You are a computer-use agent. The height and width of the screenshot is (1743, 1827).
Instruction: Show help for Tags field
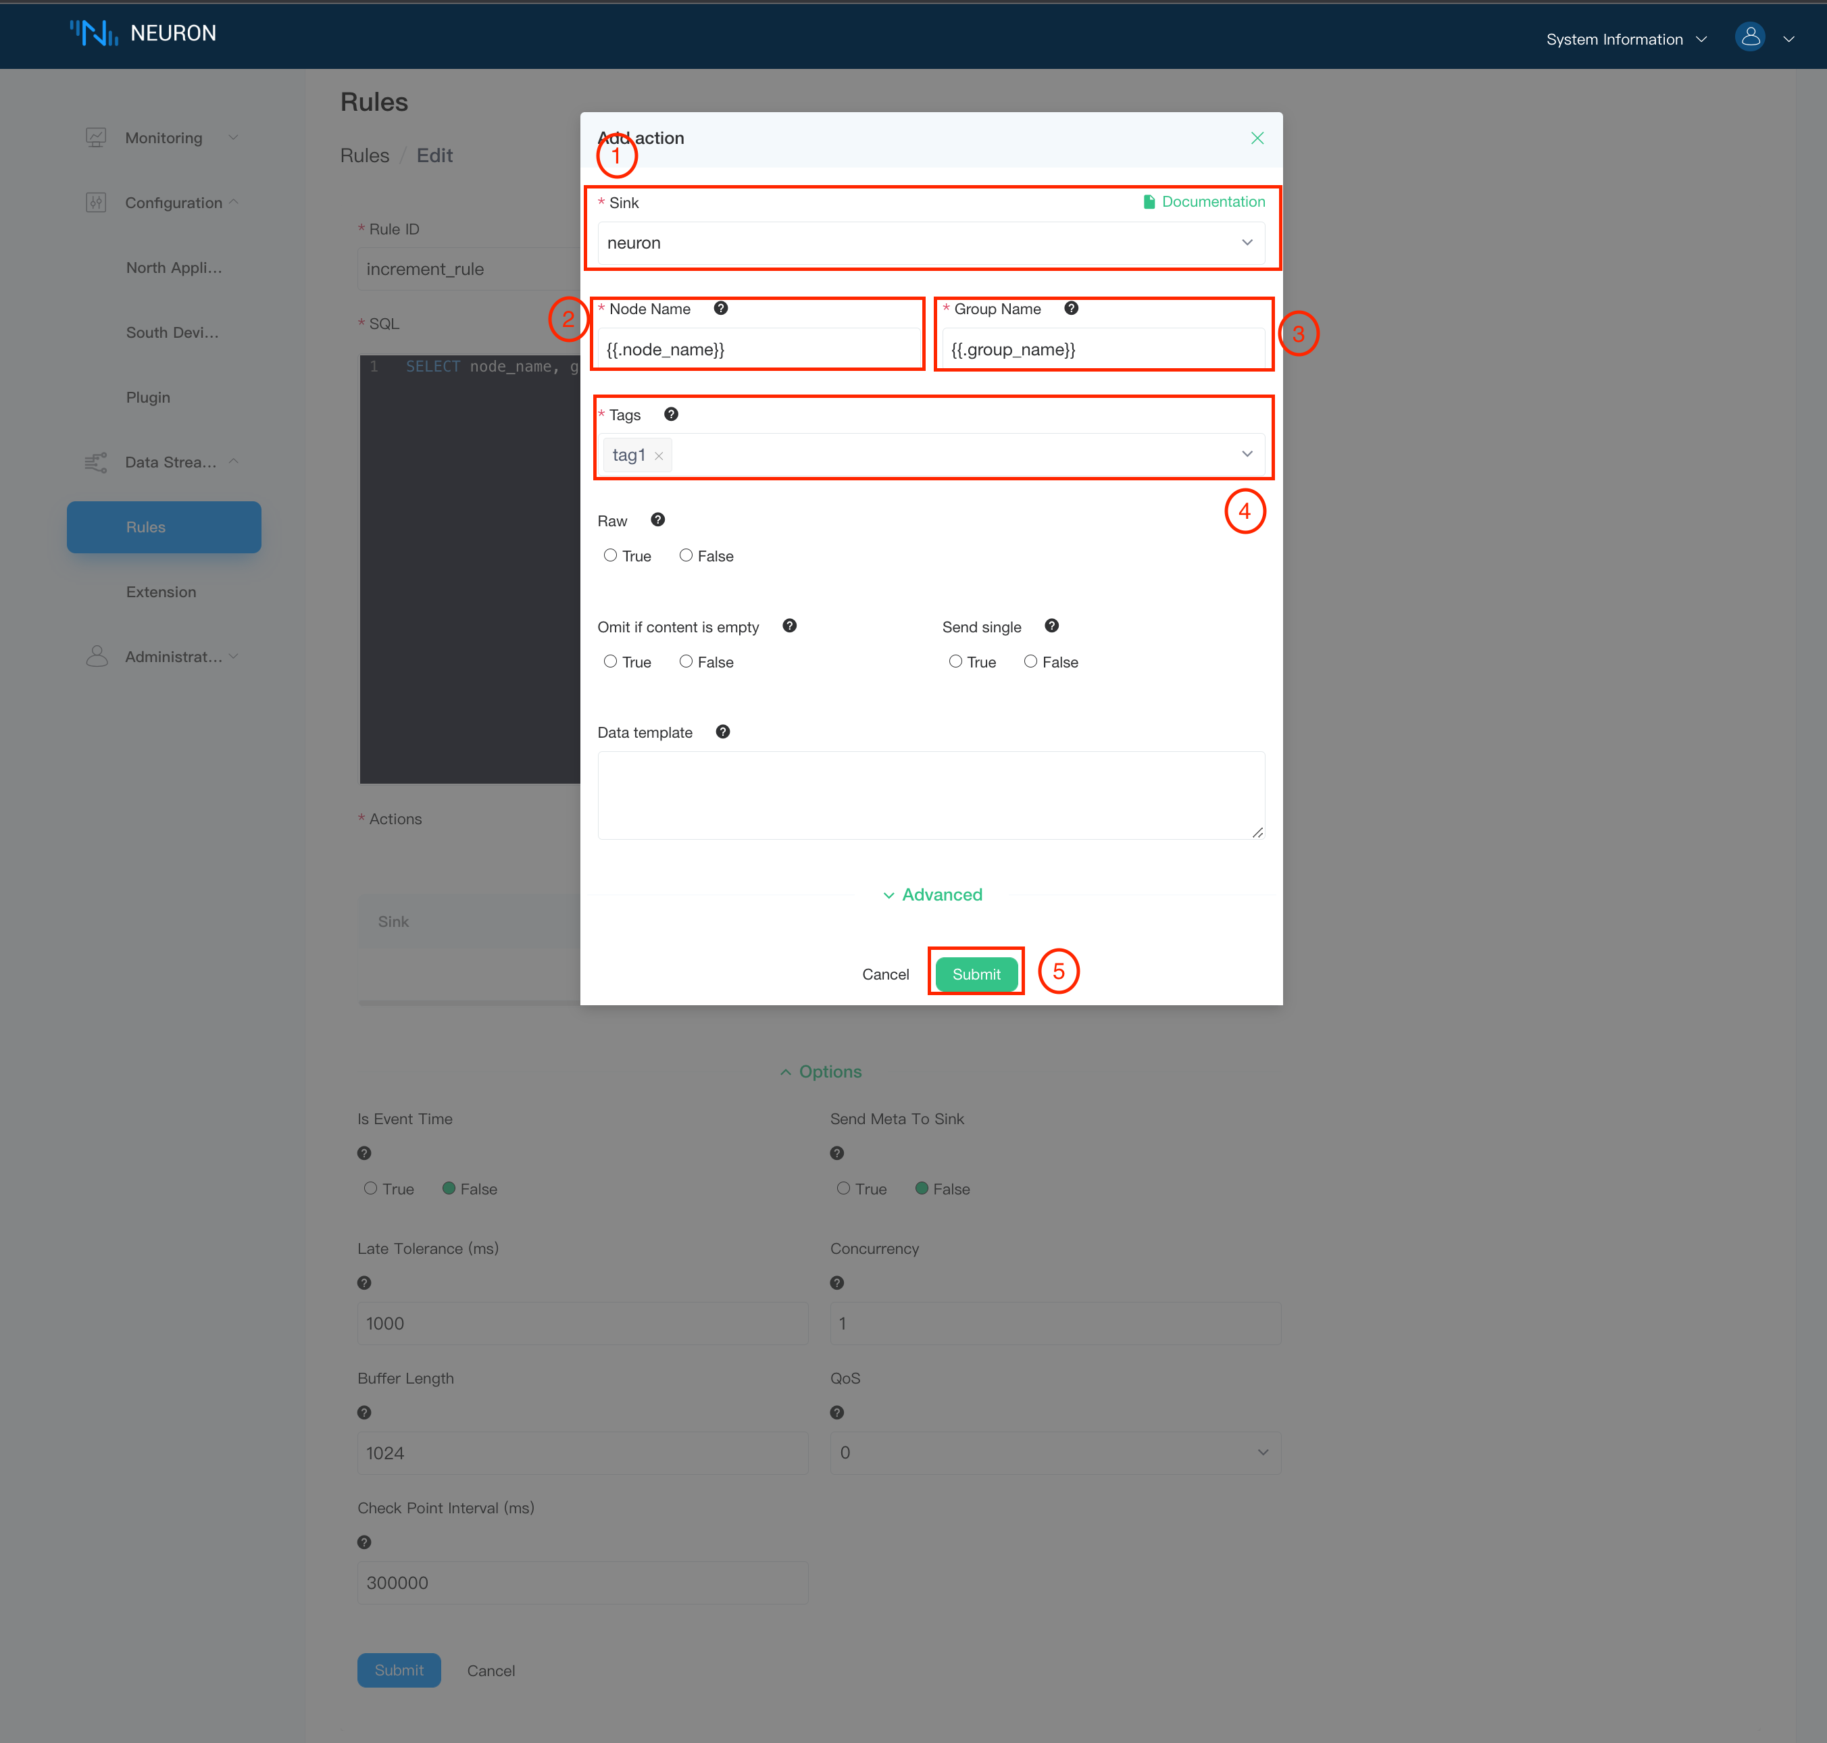671,414
